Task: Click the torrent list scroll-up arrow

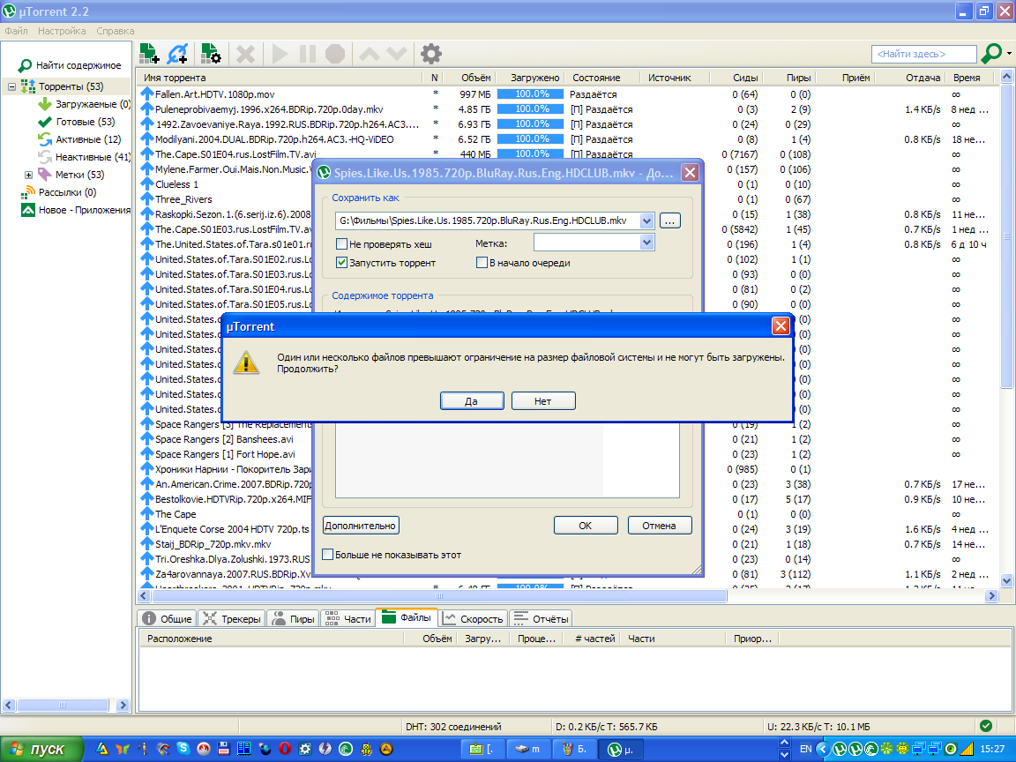Action: pos(1006,77)
